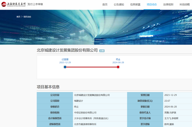Viewport: 192px width, 127px height.
Task: Click the 主板 badge beside company name
Action: pyautogui.click(x=102, y=51)
